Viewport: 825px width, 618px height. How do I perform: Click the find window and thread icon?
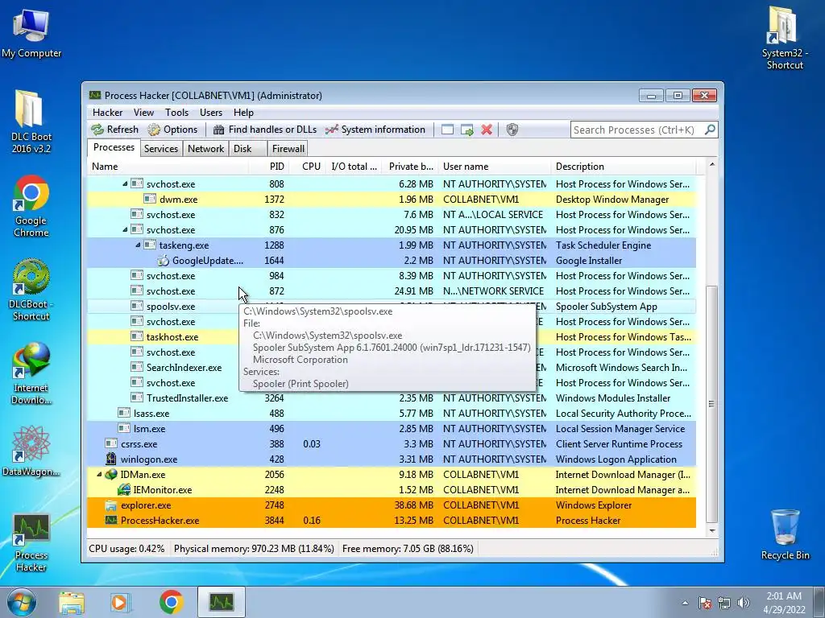point(466,130)
